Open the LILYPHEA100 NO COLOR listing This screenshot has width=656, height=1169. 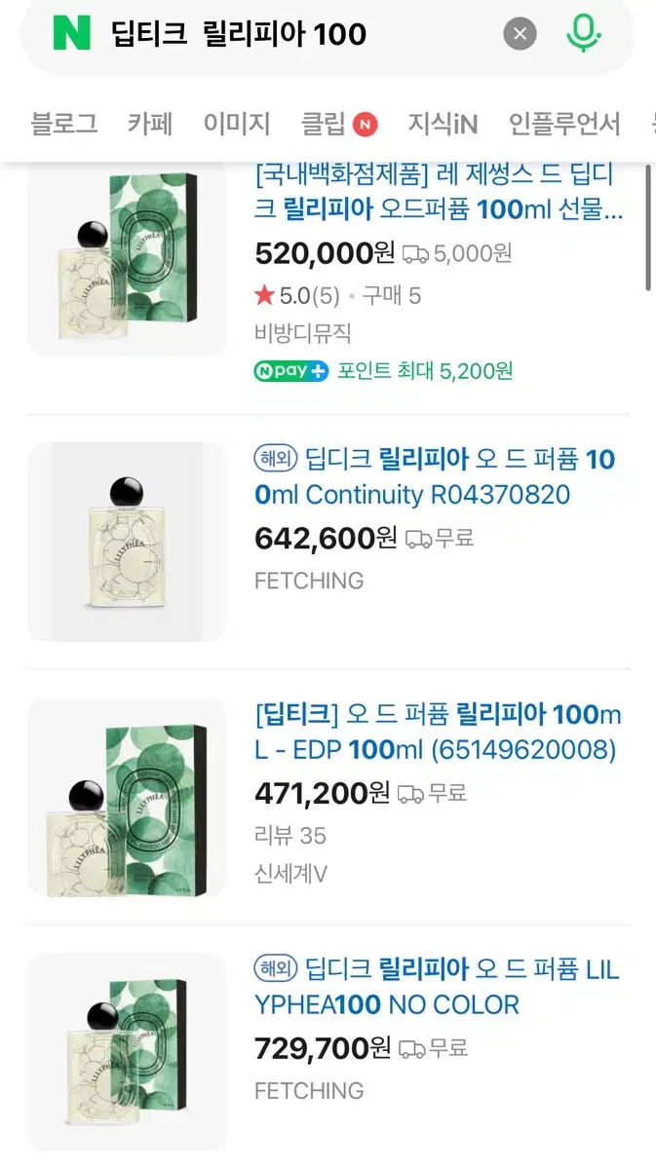point(437,987)
